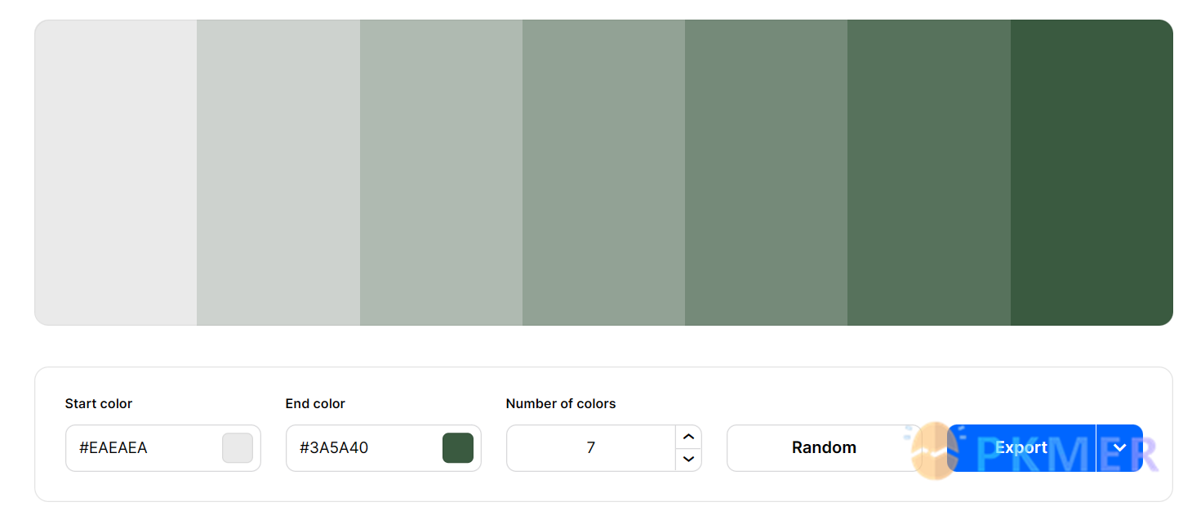
Task: Click the third band in the gradient palette
Action: click(441, 172)
